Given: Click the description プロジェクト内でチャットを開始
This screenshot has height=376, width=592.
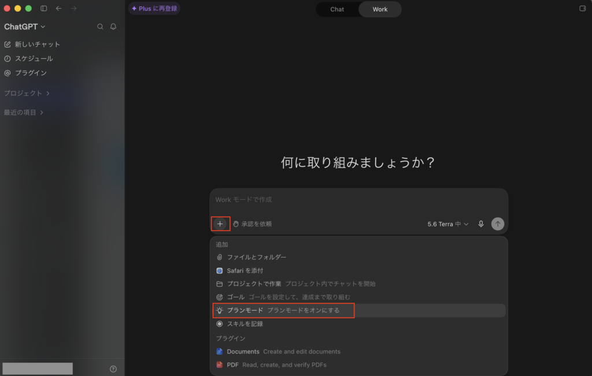Looking at the screenshot, I should tap(330, 284).
